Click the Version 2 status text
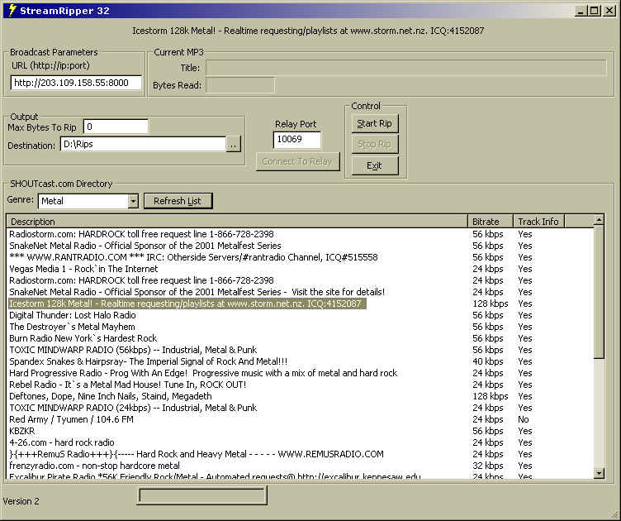The height and width of the screenshot is (521, 621). click(x=21, y=501)
